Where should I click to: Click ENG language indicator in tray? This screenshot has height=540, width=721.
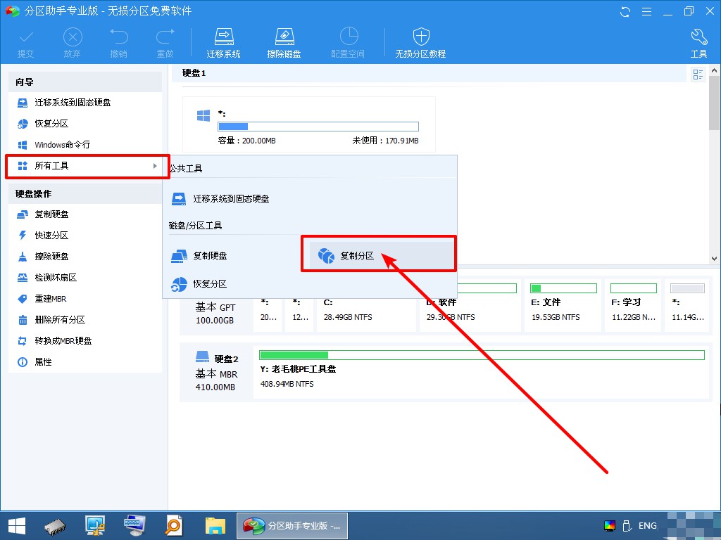pos(648,526)
